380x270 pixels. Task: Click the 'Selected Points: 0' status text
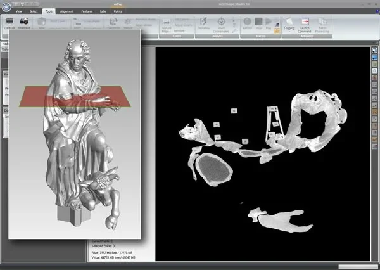pos(103,246)
